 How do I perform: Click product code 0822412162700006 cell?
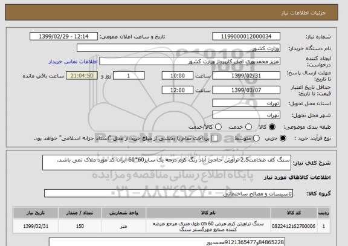(x=294, y=226)
